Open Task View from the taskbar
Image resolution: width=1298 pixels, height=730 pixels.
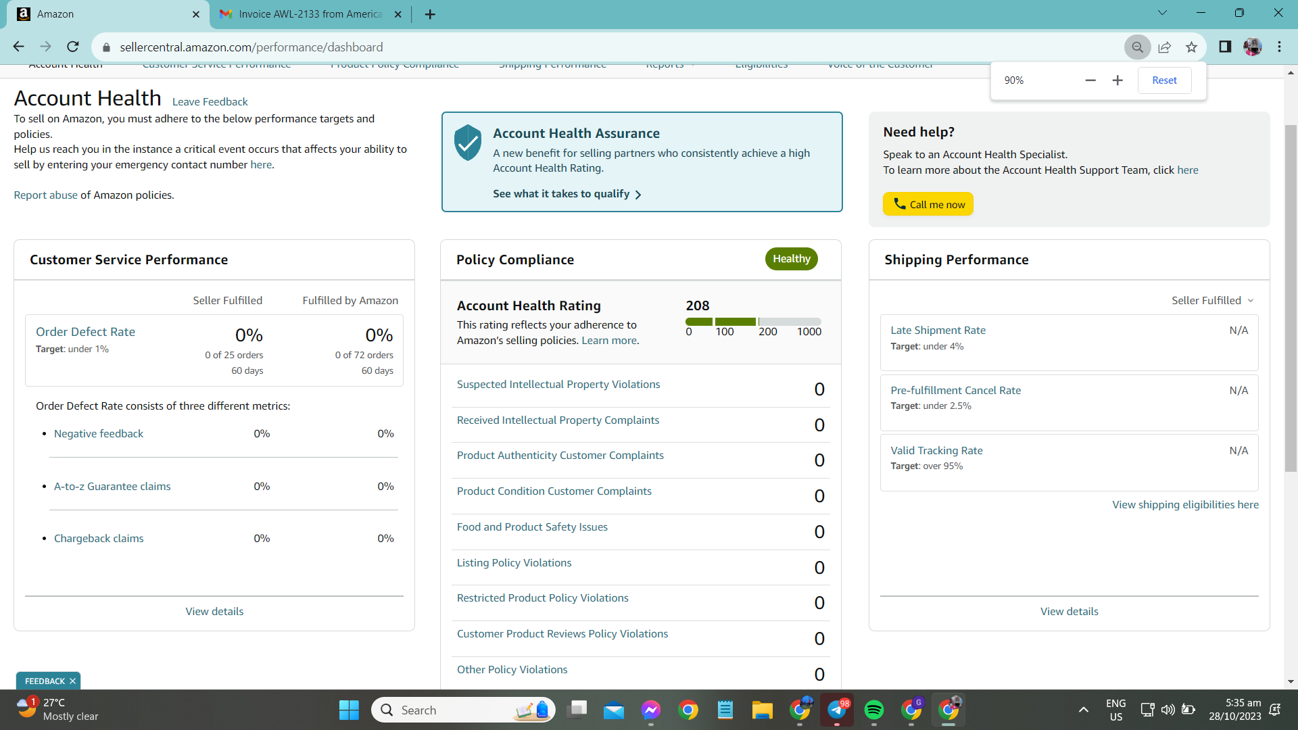point(577,710)
